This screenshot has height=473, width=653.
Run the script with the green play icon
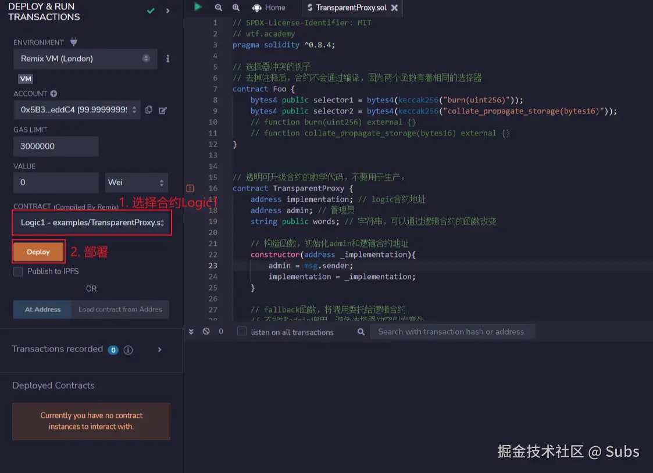coord(198,6)
